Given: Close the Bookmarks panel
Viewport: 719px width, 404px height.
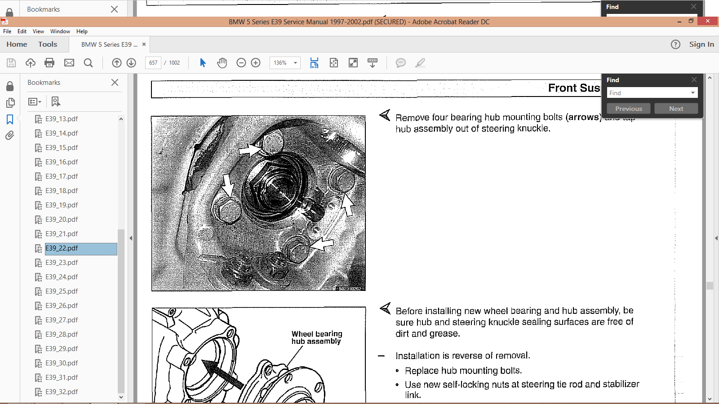Looking at the screenshot, I should click(x=115, y=83).
